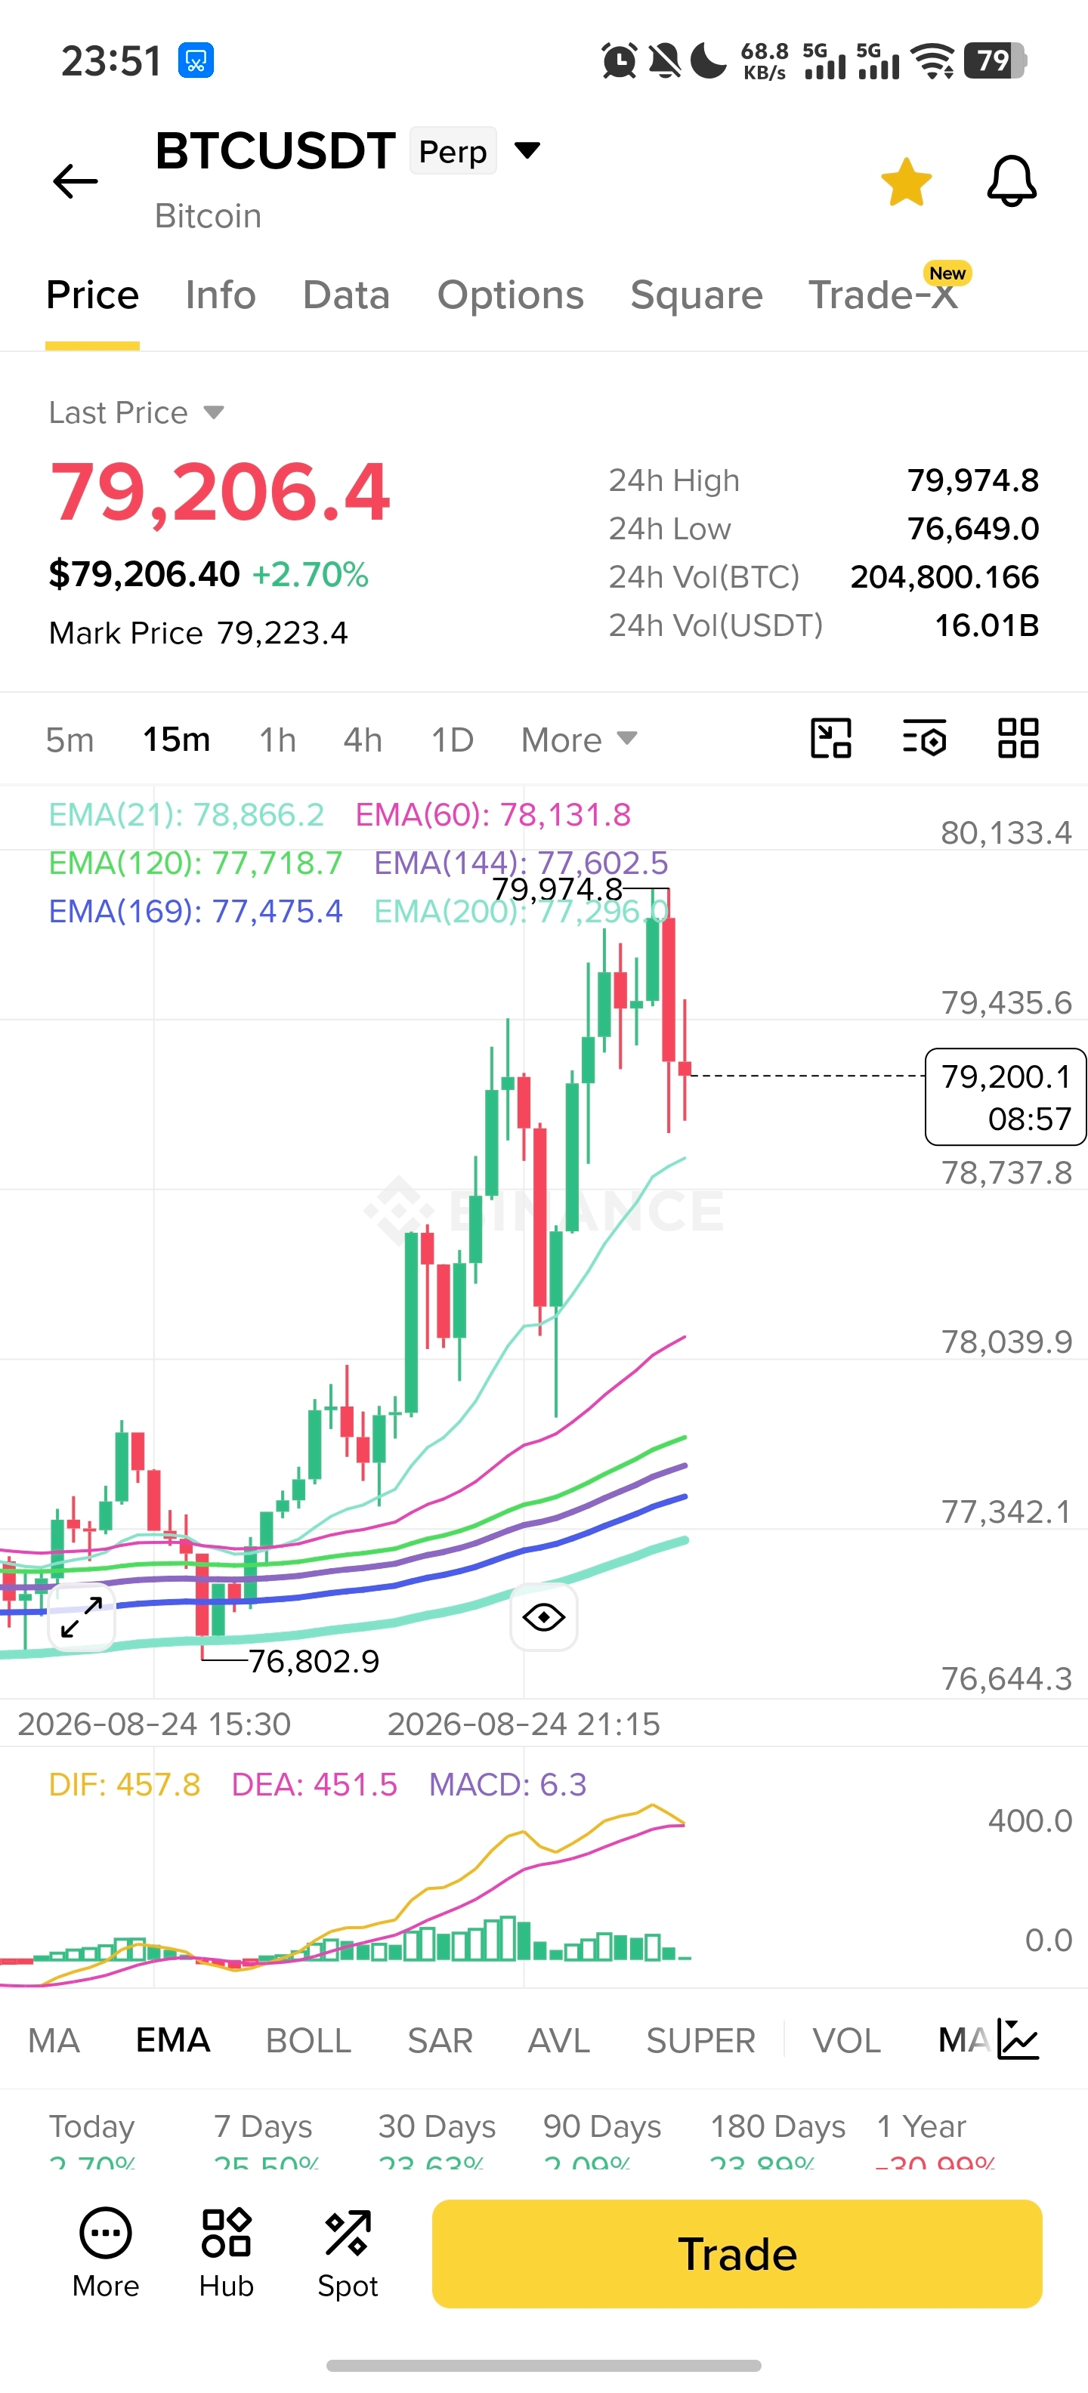The width and height of the screenshot is (1088, 2393).
Task: Click the 7 Days performance label
Action: click(x=263, y=2127)
